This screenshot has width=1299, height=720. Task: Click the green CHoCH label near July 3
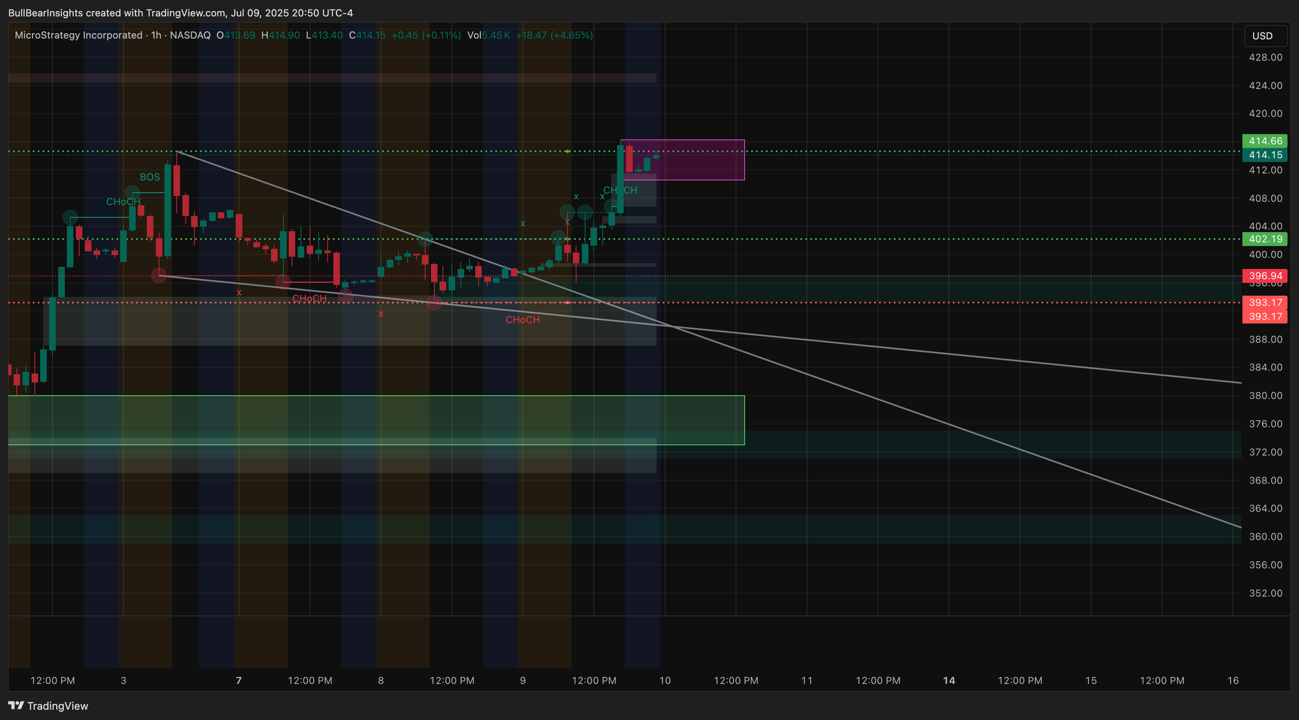123,202
